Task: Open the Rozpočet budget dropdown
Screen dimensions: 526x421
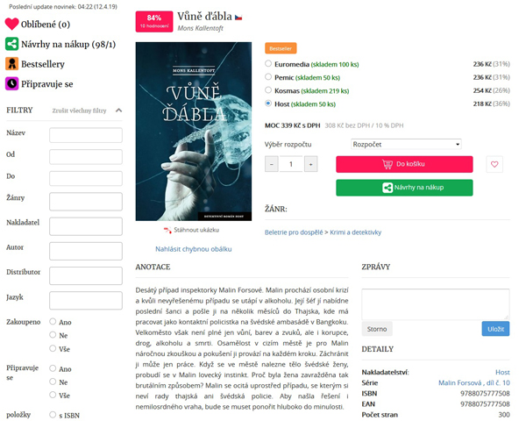Action: 406,145
